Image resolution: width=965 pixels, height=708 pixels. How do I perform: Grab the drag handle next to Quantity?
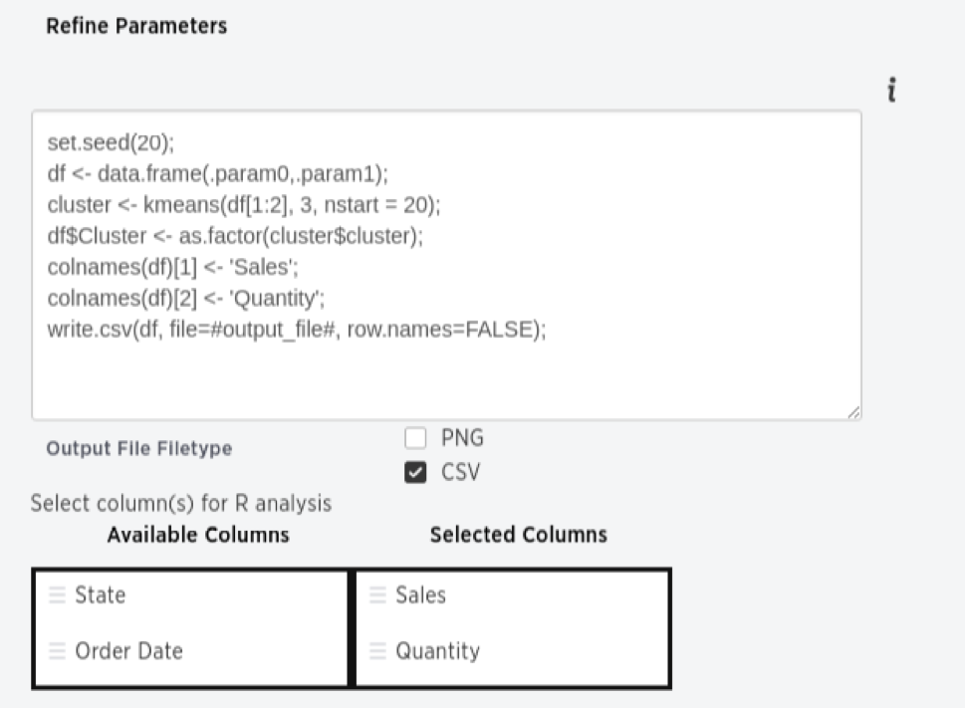click(377, 650)
